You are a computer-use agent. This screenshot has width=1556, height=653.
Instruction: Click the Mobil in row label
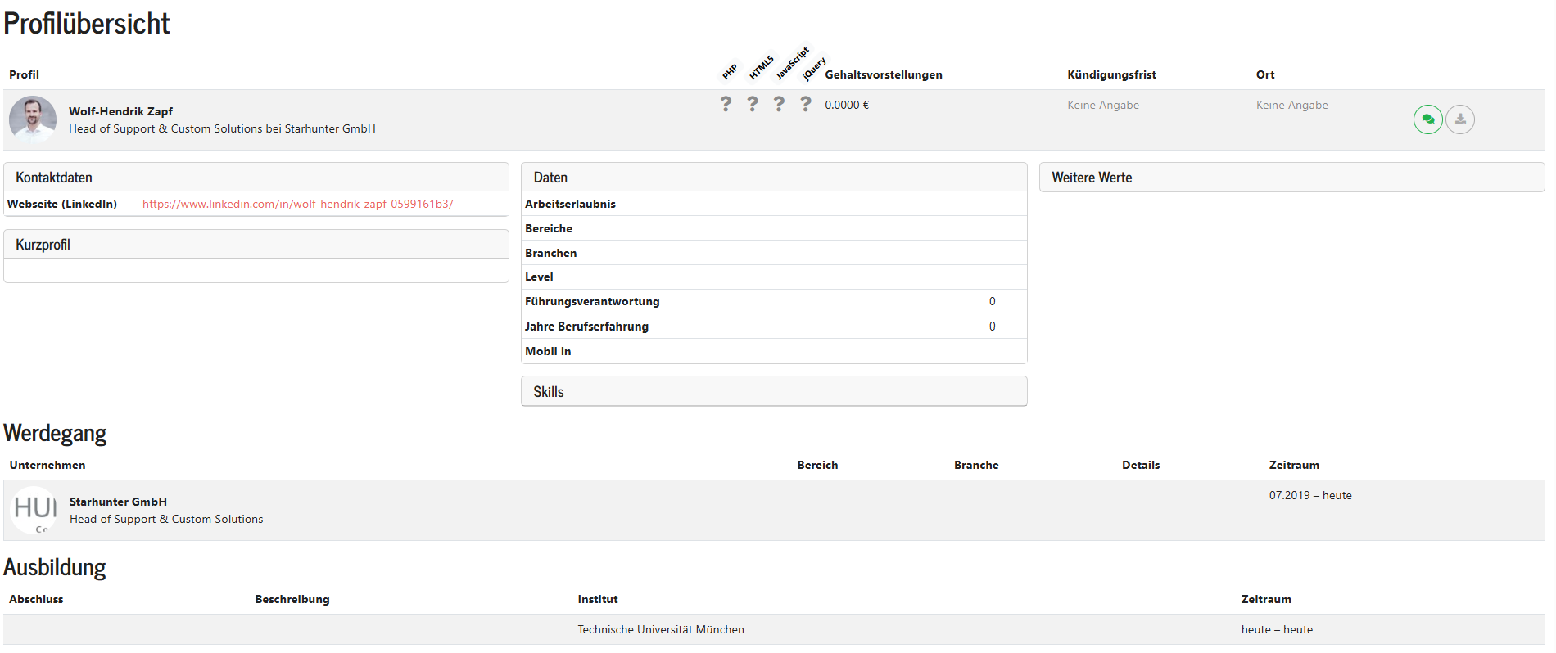point(548,351)
